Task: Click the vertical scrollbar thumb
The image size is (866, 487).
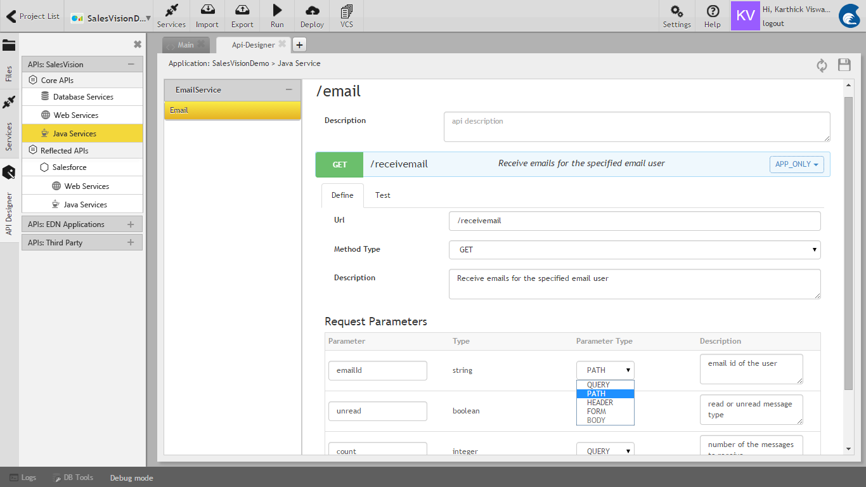Action: 849,243
